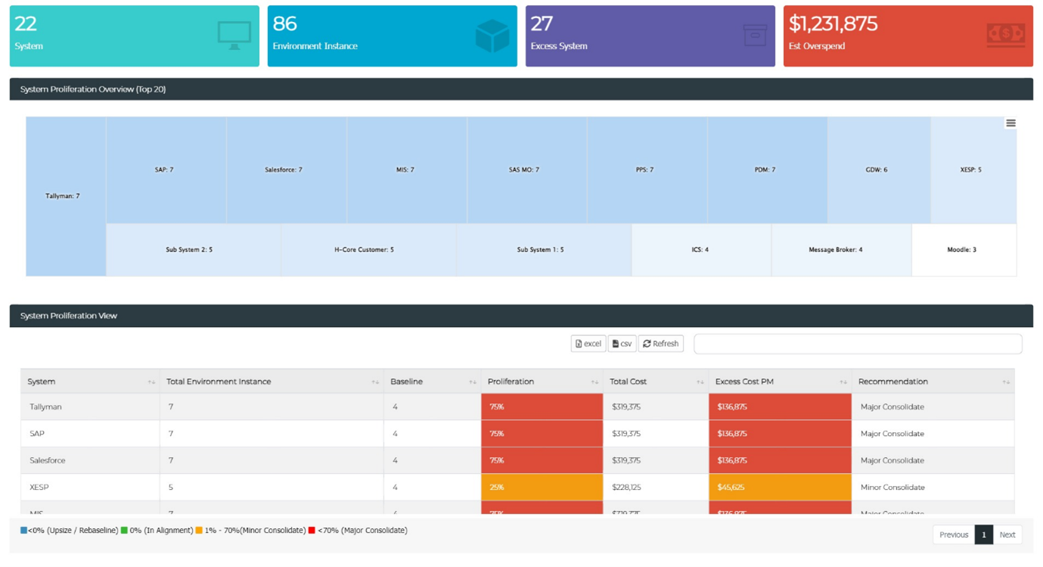Click the 27 Excess System summary card
The image size is (1043, 567).
click(650, 36)
